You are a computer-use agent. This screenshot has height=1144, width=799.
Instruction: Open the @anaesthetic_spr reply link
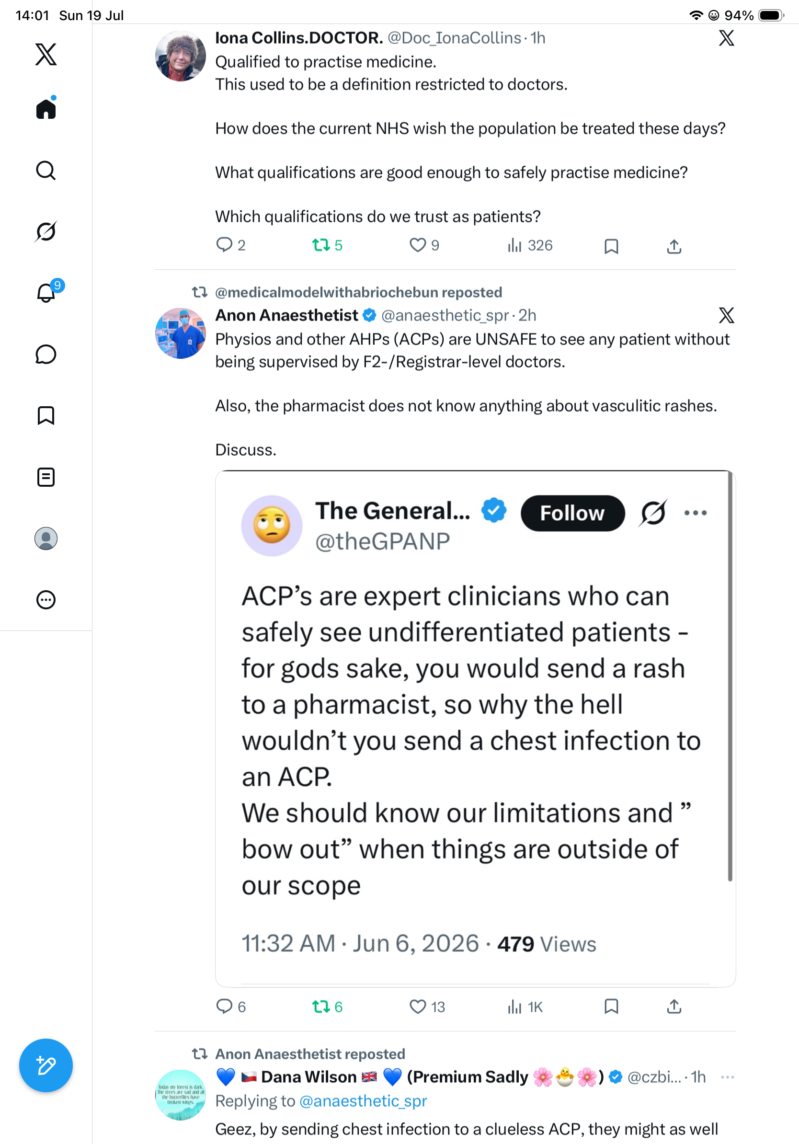(363, 1101)
